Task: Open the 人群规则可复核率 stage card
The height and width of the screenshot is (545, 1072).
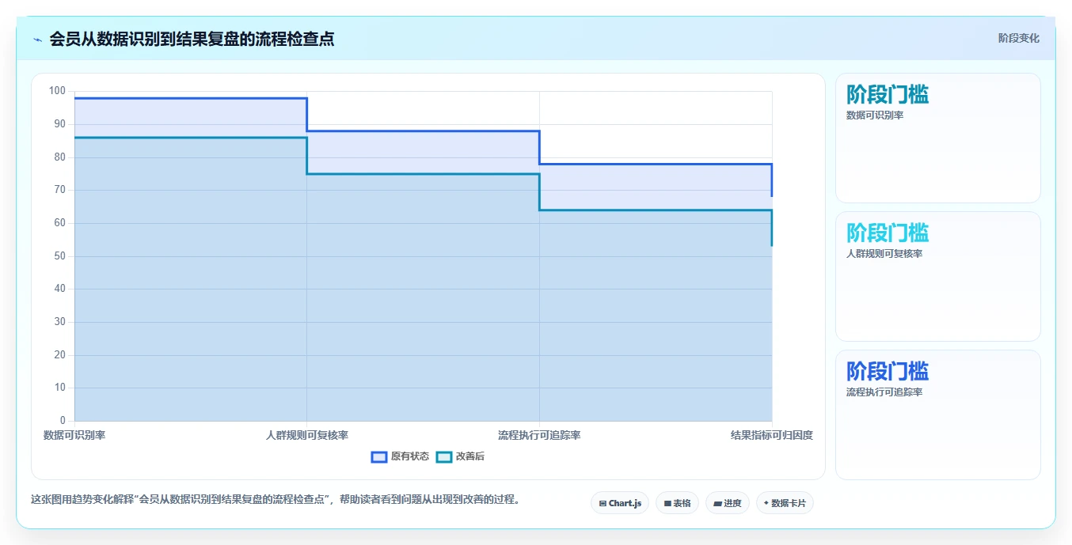Action: pos(937,276)
